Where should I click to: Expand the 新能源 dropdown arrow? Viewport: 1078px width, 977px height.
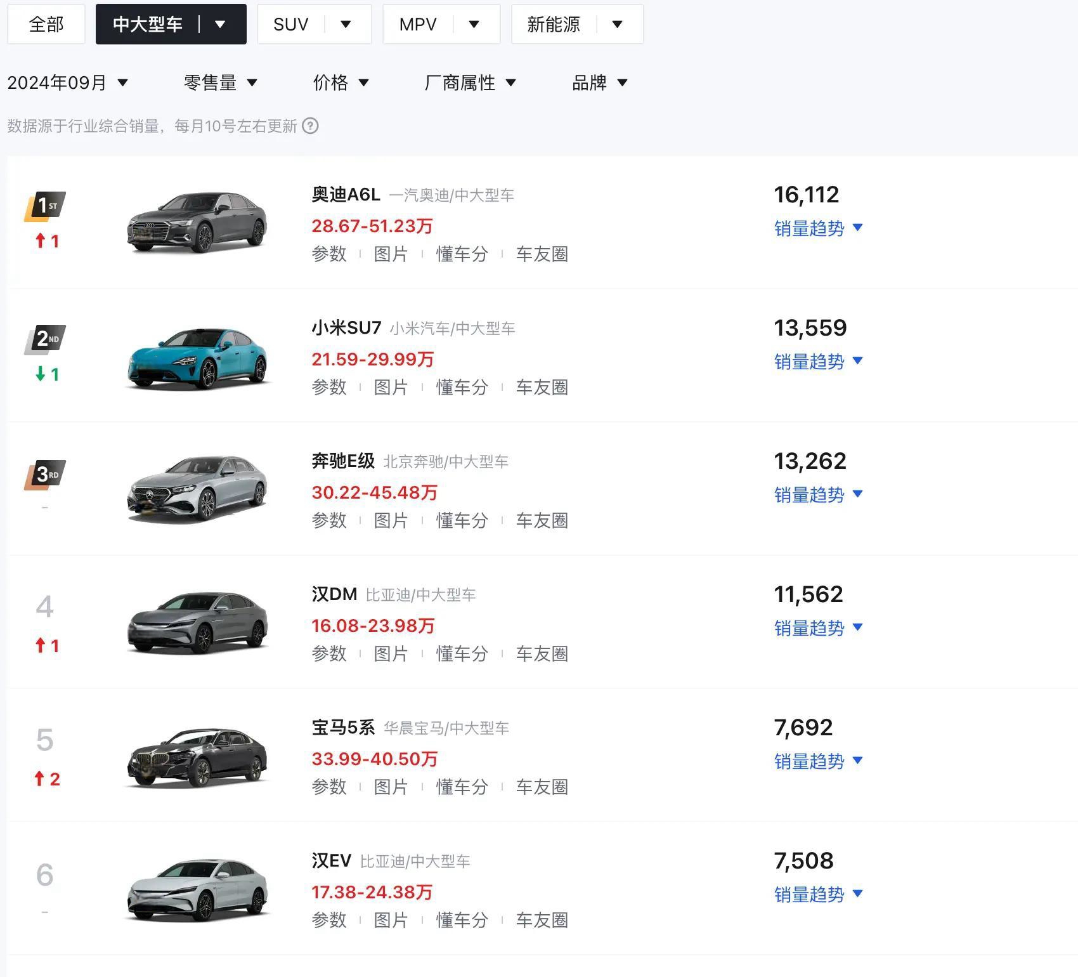(617, 24)
